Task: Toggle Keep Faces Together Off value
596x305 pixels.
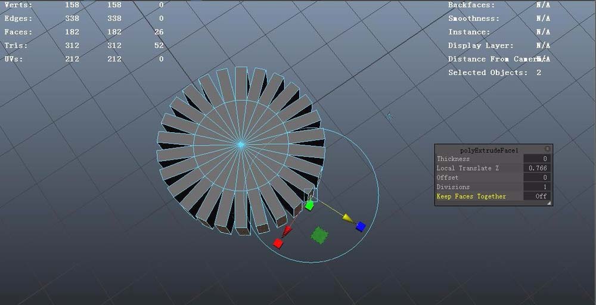Action: pyautogui.click(x=537, y=197)
